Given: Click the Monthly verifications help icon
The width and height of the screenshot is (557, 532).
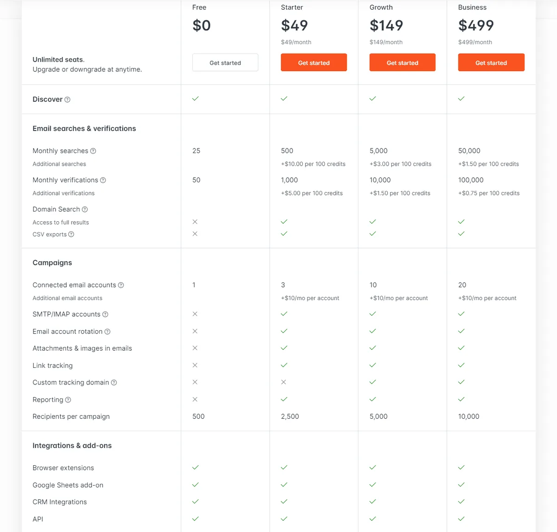Looking at the screenshot, I should [104, 180].
